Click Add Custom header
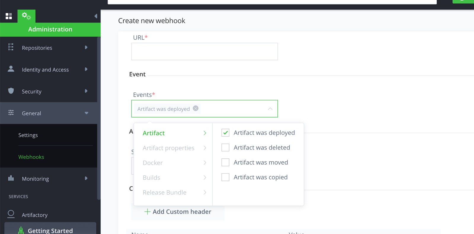 178,212
